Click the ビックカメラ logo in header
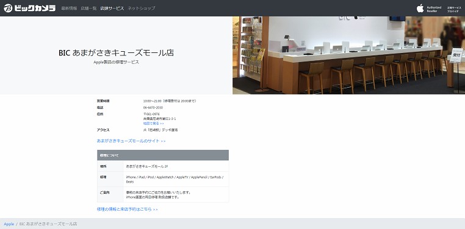Screen dimensions: 465x229 click(30, 8)
